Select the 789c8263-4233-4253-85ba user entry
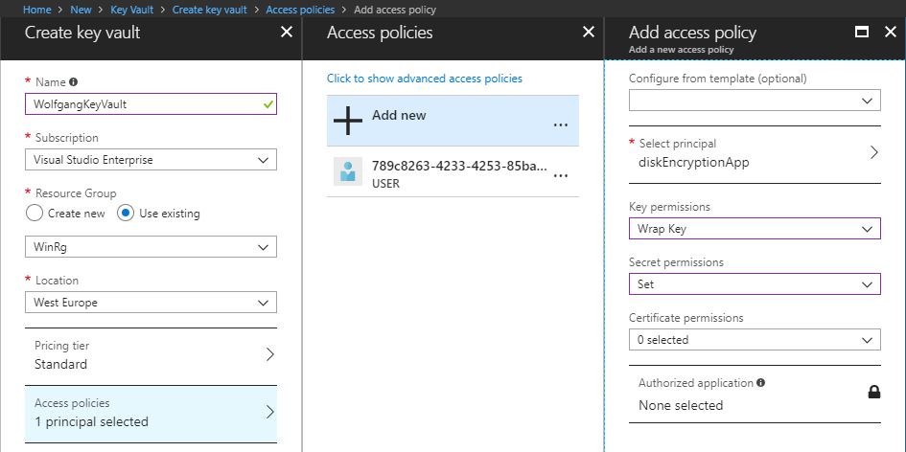906x452 pixels. tap(453, 172)
